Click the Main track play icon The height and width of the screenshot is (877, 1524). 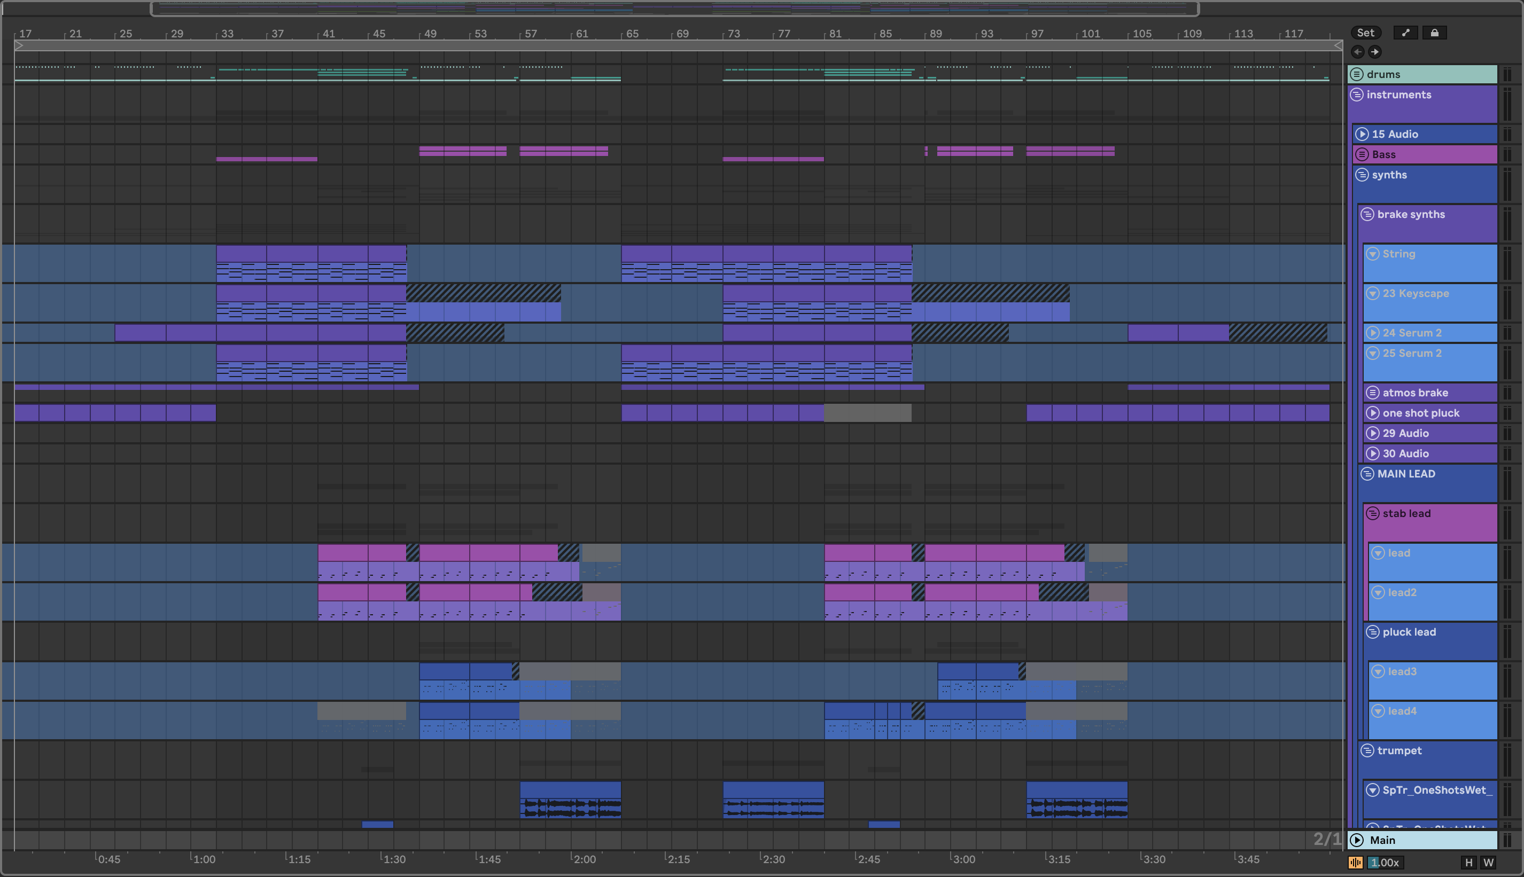coord(1356,840)
